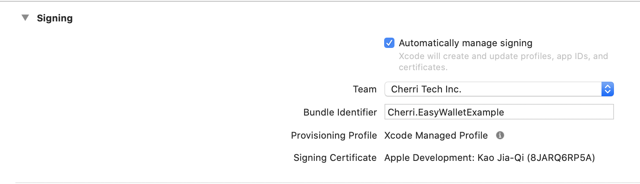Click the Bundle Identifier text field
Screen dimensions: 640x184
coord(499,112)
